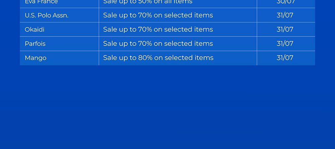Click the Mango row's 31/07 date
The width and height of the screenshot is (335, 149).
(x=285, y=58)
